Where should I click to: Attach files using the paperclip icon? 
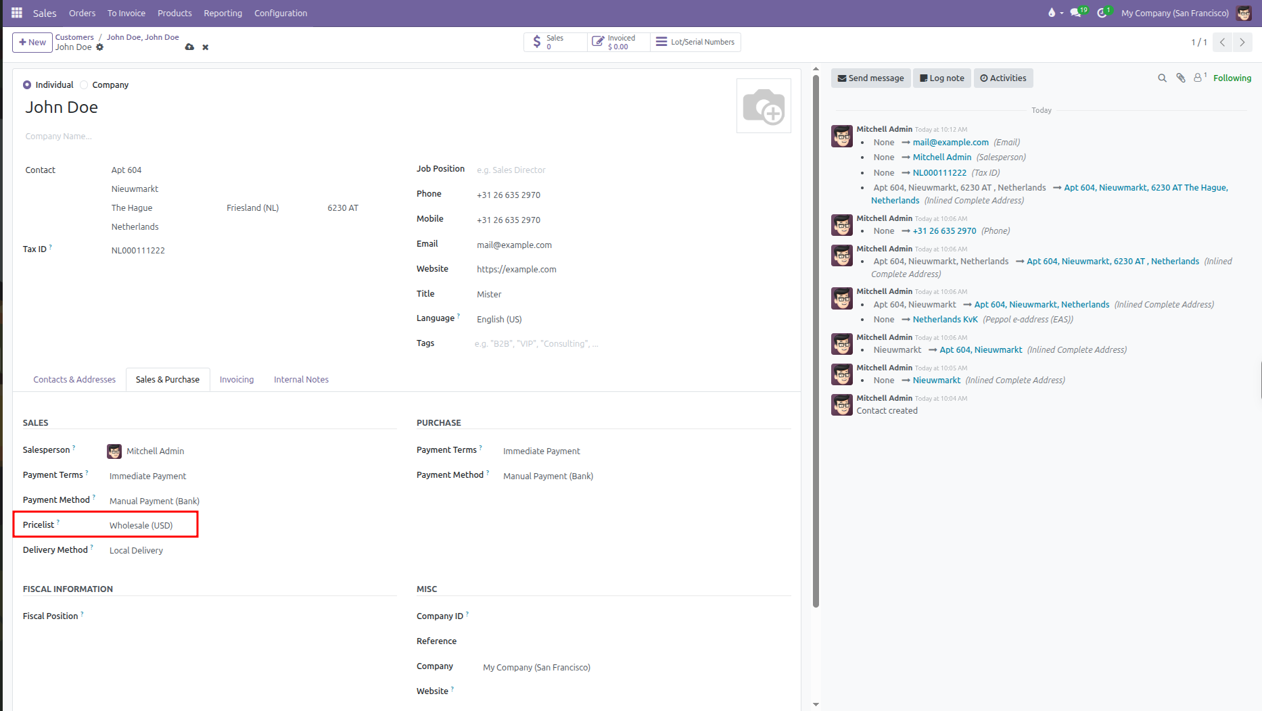coord(1181,78)
